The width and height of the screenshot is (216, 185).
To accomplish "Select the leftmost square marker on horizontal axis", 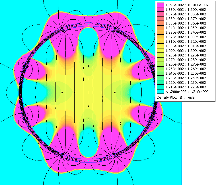I will pyautogui.click(x=35, y=92).
